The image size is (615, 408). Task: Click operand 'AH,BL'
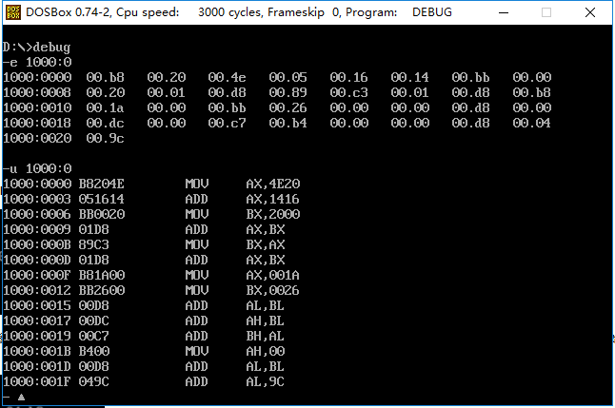coord(266,321)
